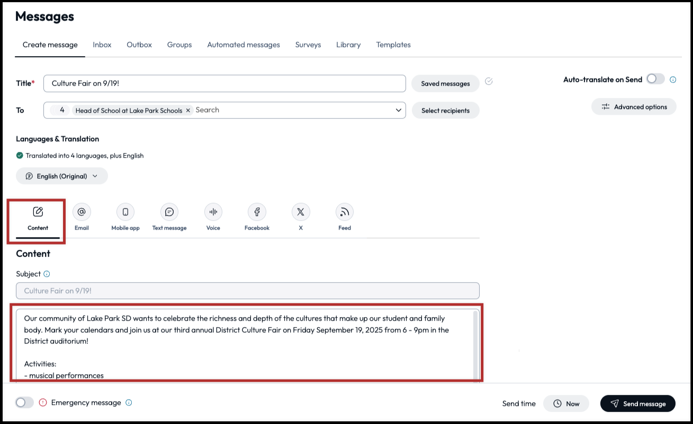Select the Feed channel icon
The image size is (693, 424).
click(x=344, y=211)
